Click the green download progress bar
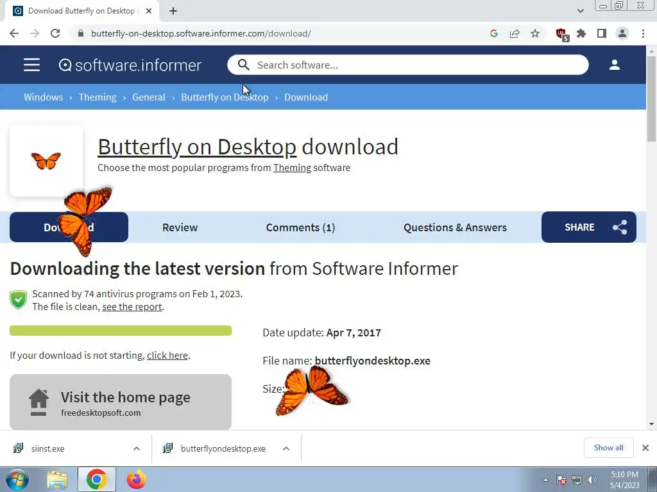Viewport: 657px width, 492px height. [x=121, y=331]
